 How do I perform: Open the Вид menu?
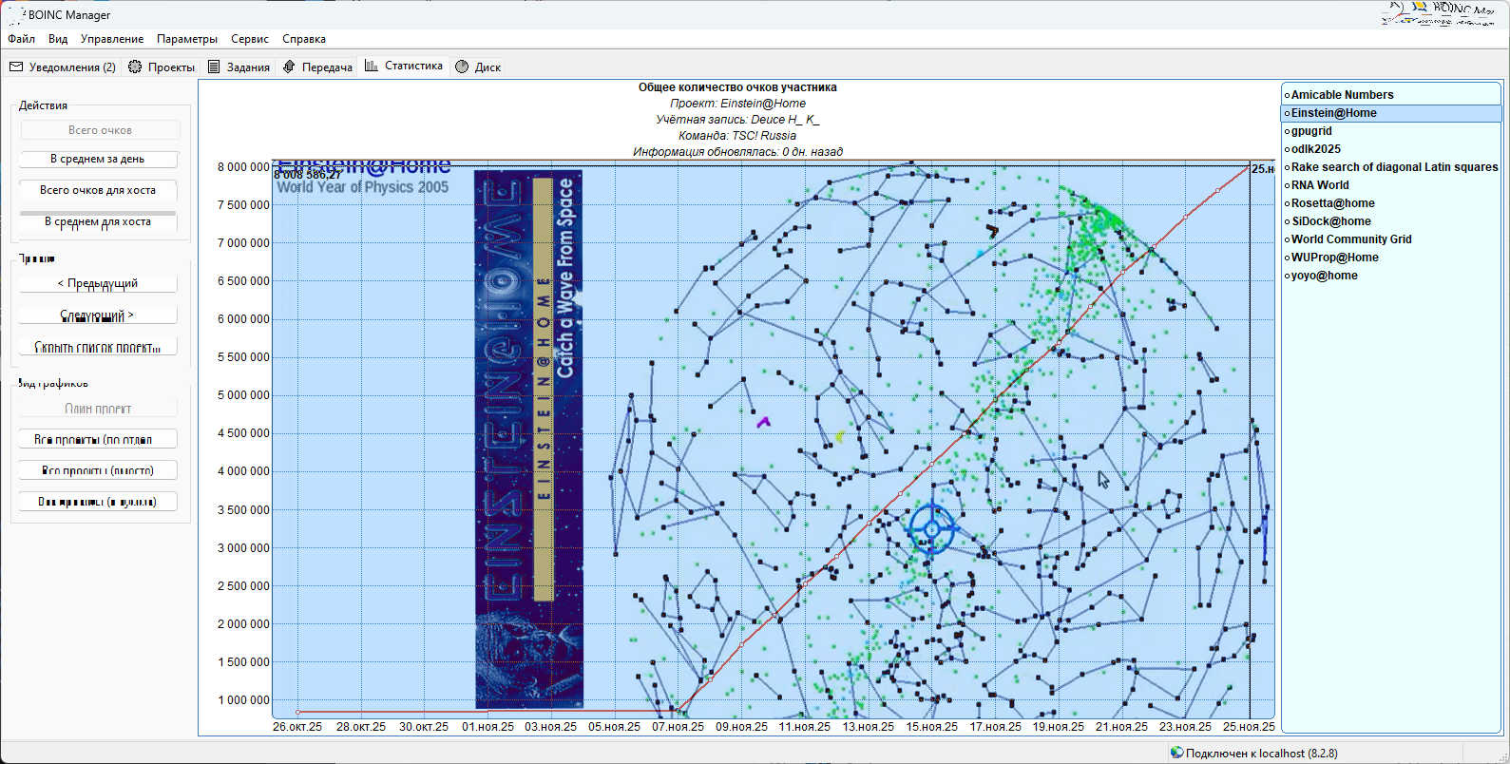[58, 39]
